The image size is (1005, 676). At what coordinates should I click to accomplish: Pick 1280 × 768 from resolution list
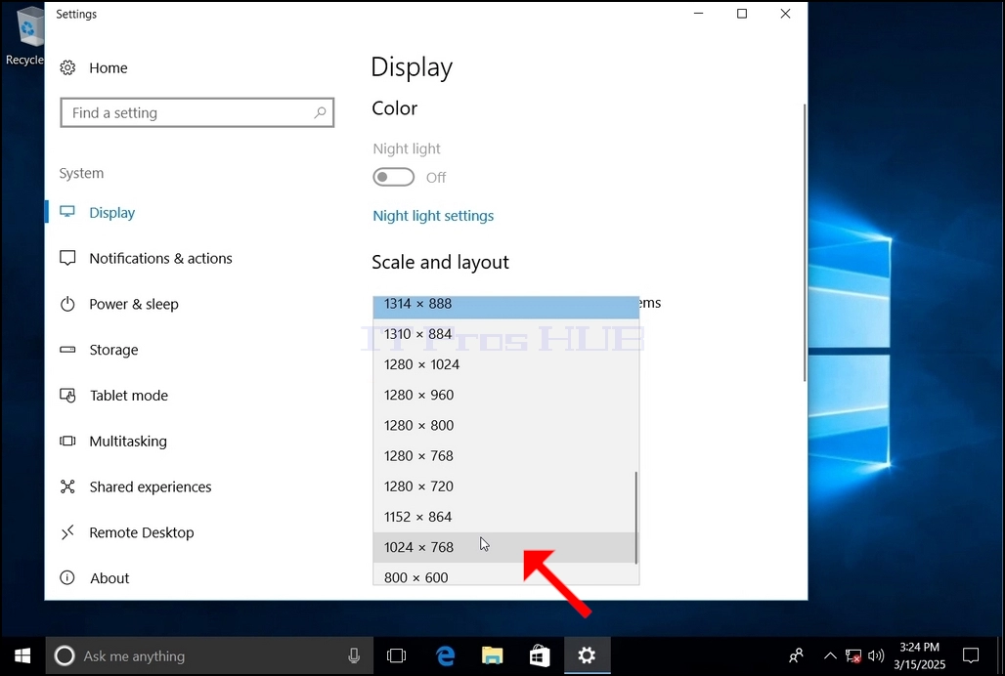click(x=505, y=456)
